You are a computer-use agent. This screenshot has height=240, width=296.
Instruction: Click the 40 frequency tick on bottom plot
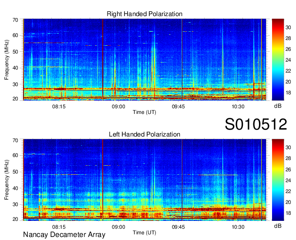point(15,188)
